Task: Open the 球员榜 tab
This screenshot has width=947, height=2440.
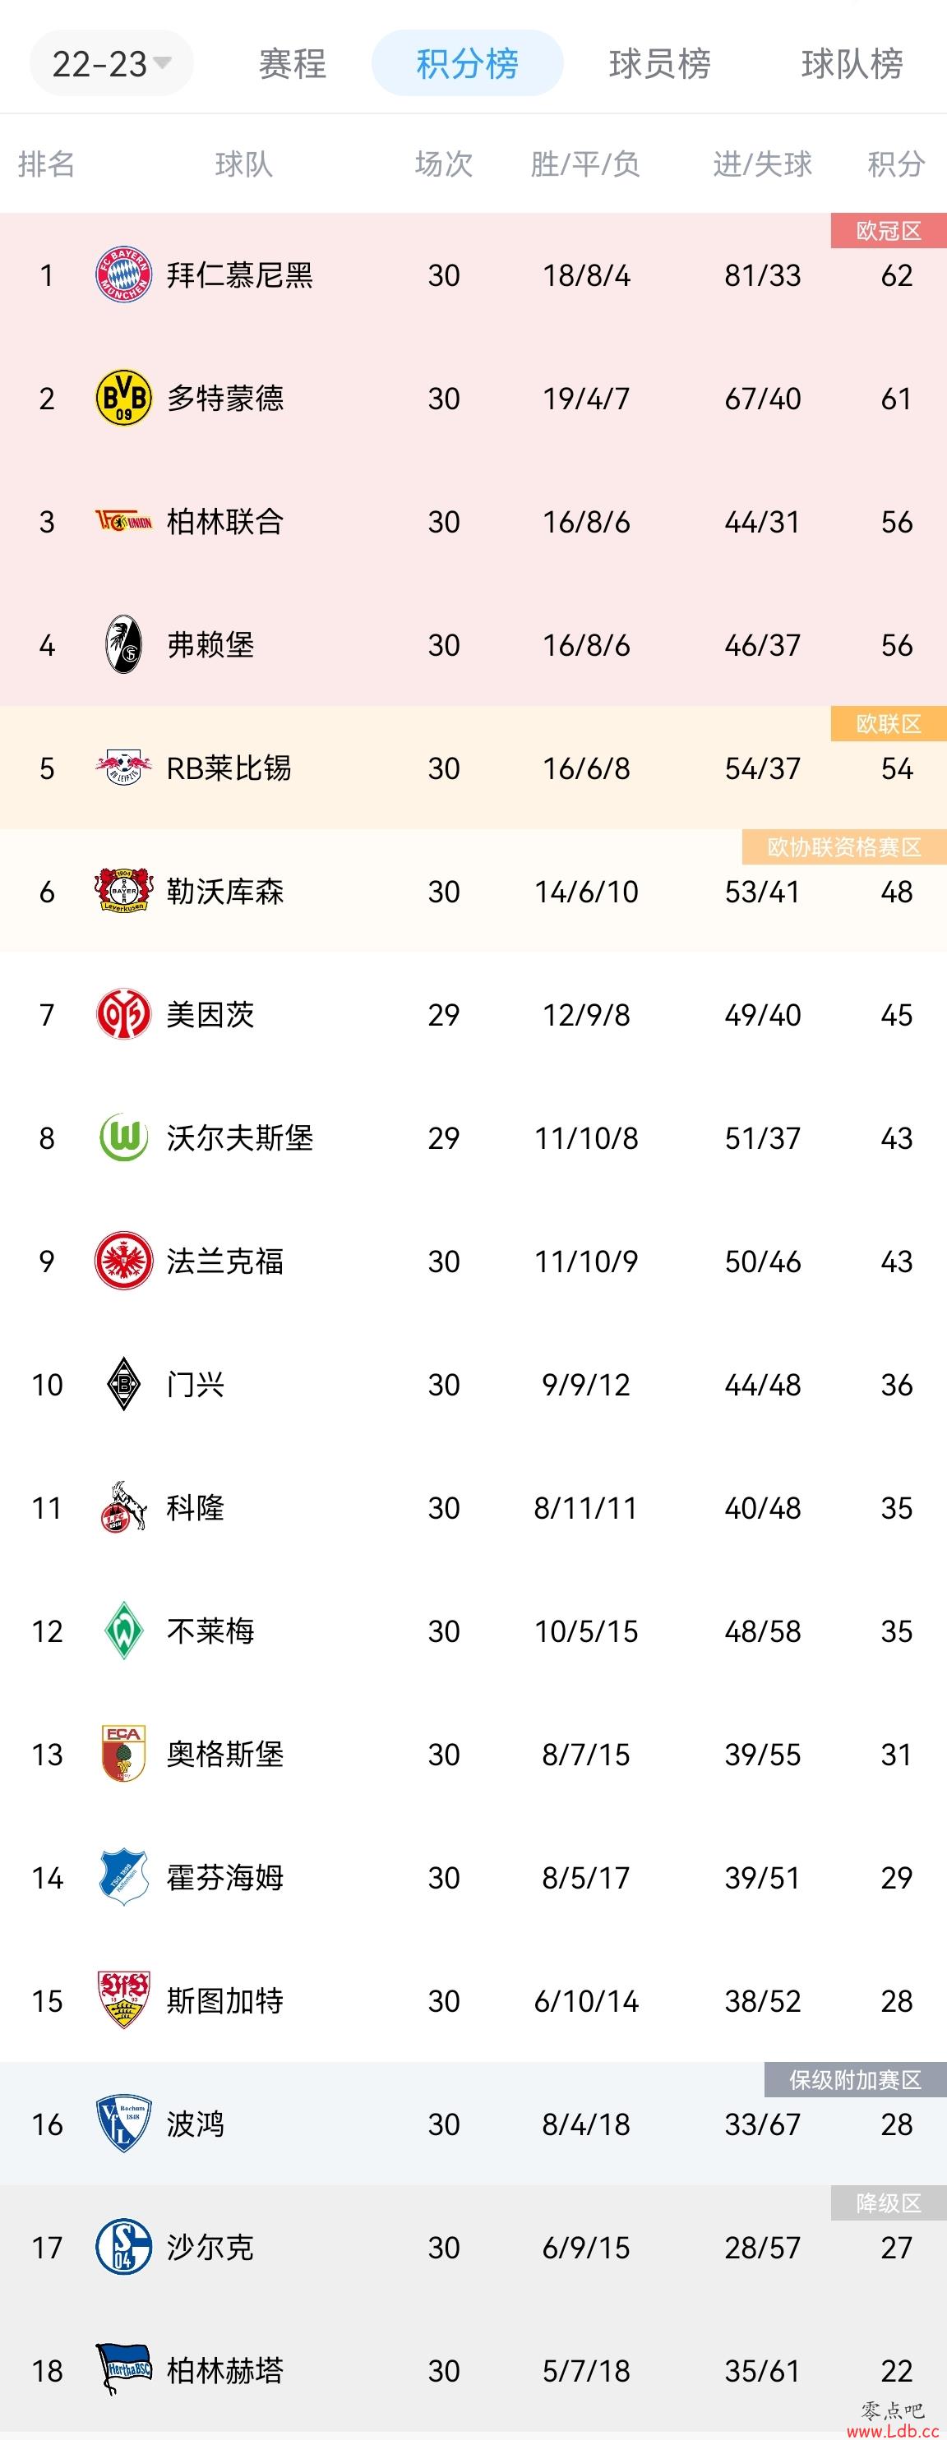Action: (x=660, y=63)
